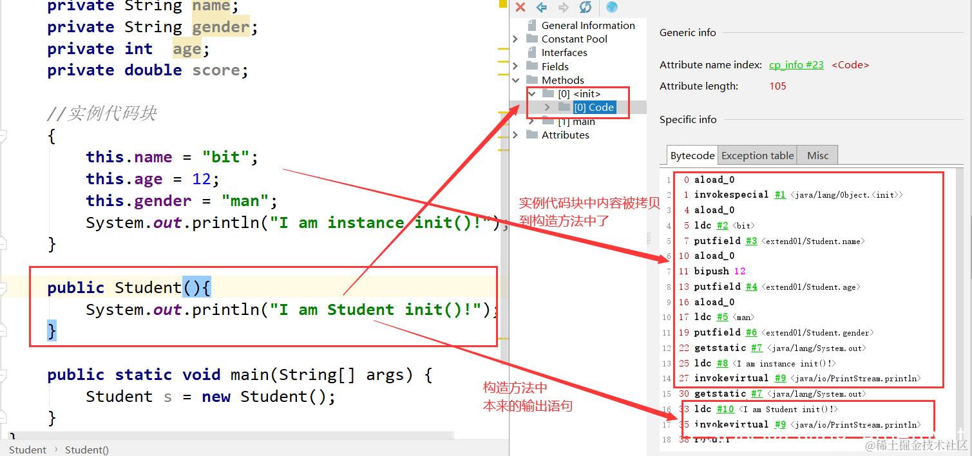Collapse the Methods tree node
The width and height of the screenshot is (972, 456).
pos(515,80)
